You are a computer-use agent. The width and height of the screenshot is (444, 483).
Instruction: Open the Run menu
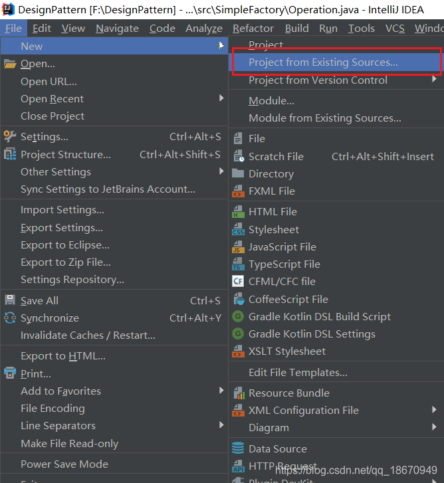[328, 29]
